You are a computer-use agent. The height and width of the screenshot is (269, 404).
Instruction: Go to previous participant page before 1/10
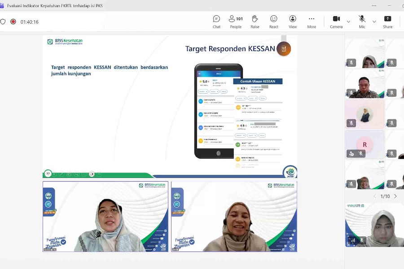pyautogui.click(x=375, y=196)
